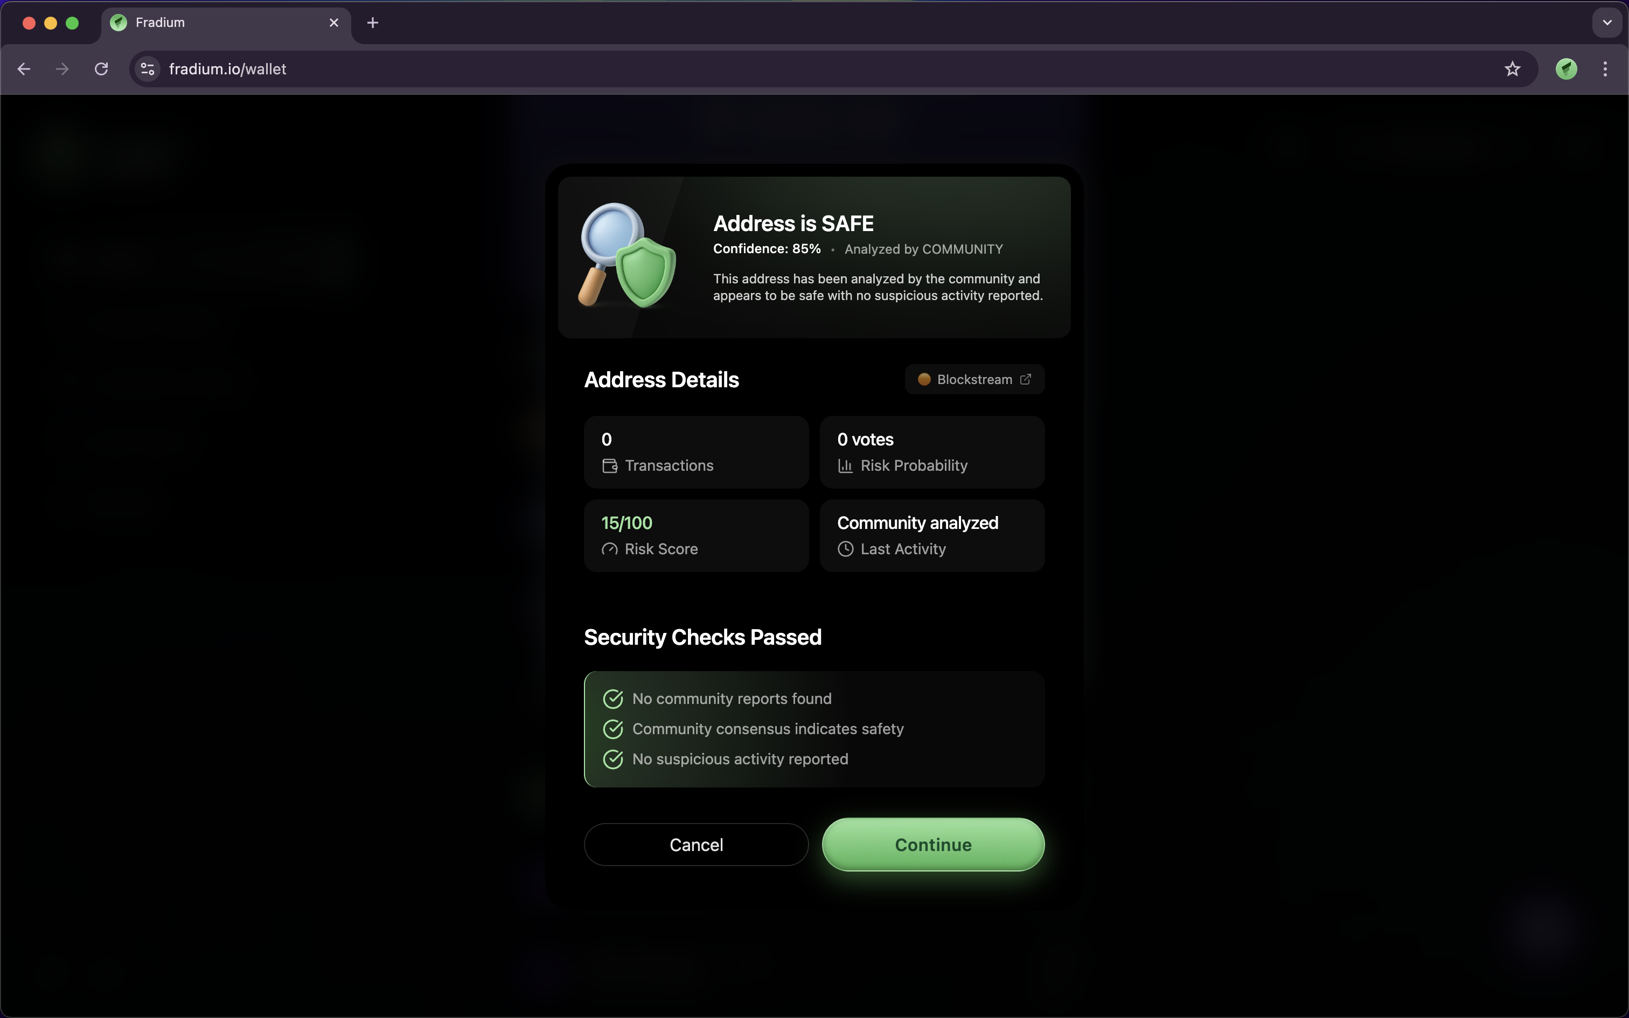The image size is (1629, 1018).
Task: Click the Risk Probability chart icon
Action: coord(845,466)
